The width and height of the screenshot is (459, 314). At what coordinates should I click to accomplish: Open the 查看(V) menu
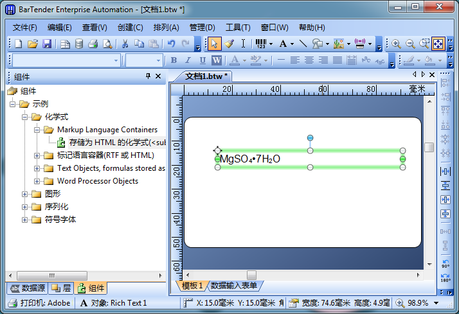click(94, 28)
